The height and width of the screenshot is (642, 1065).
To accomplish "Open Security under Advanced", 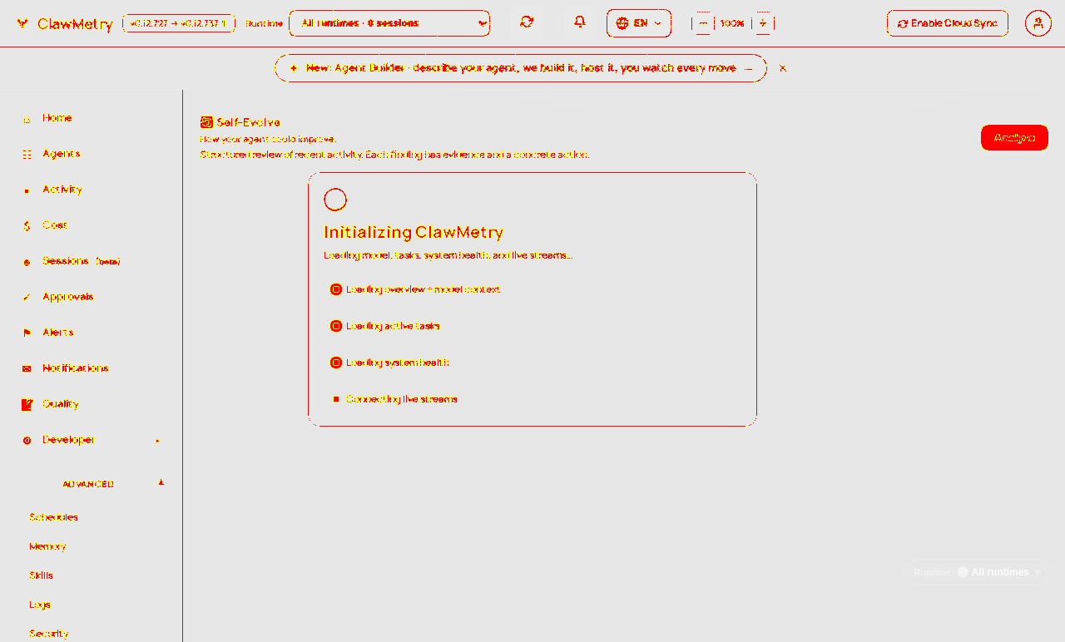I will pos(49,634).
